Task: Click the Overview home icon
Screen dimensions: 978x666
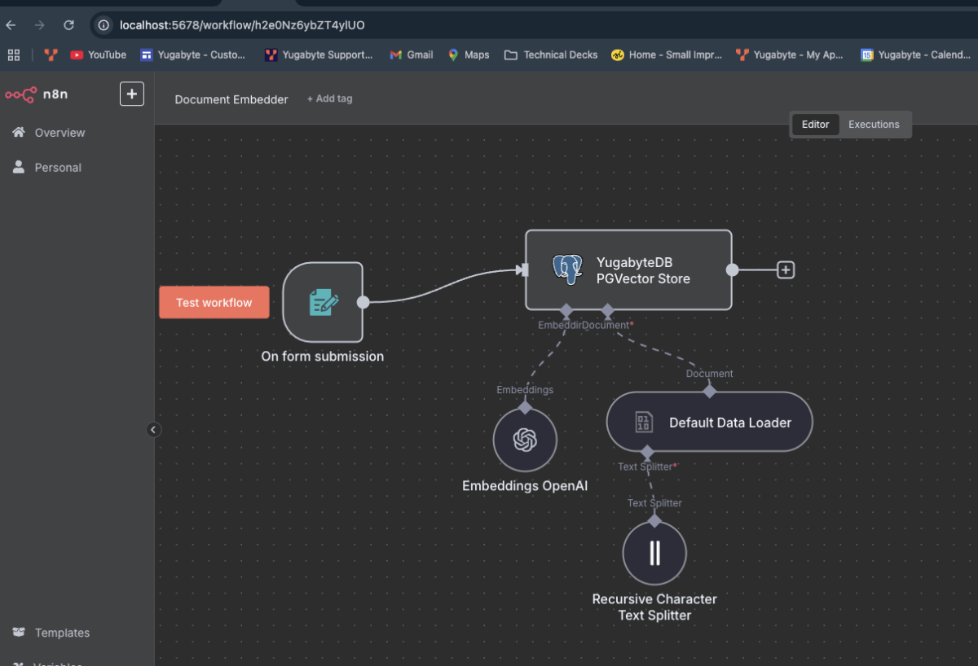Action: pyautogui.click(x=19, y=132)
